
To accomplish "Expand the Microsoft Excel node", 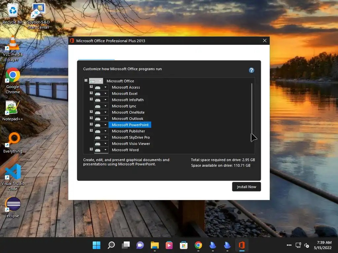I will pyautogui.click(x=91, y=93).
